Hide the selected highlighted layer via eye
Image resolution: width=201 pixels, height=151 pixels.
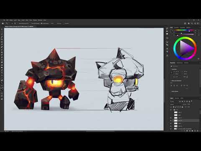[171, 120]
